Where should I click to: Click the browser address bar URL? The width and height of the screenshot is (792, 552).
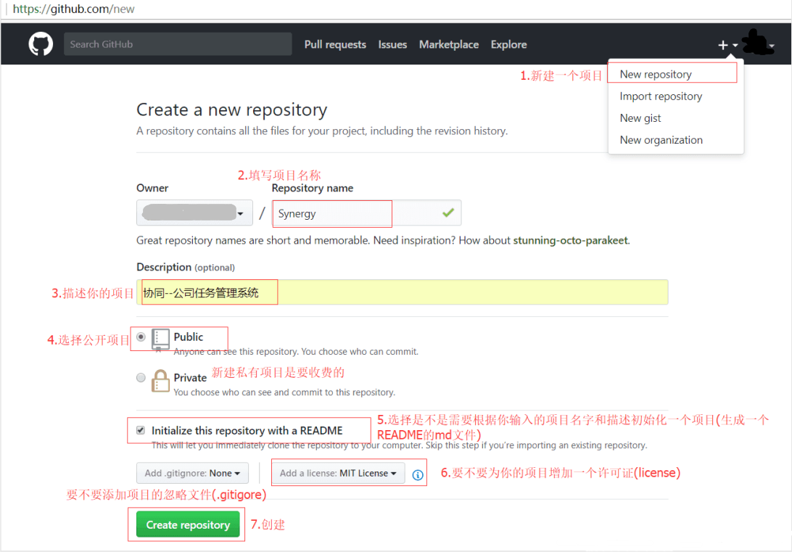pos(74,9)
